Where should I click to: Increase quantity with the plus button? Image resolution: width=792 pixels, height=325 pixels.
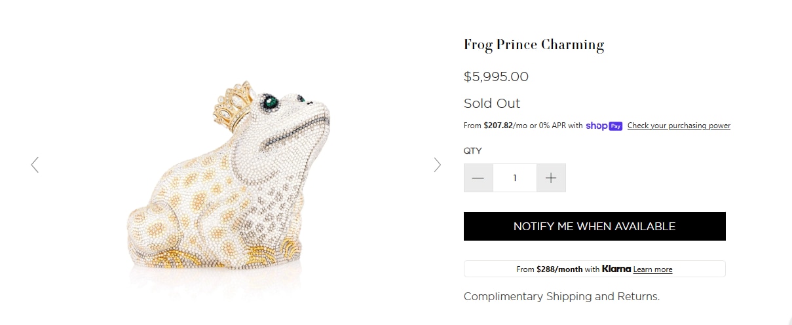(x=551, y=178)
